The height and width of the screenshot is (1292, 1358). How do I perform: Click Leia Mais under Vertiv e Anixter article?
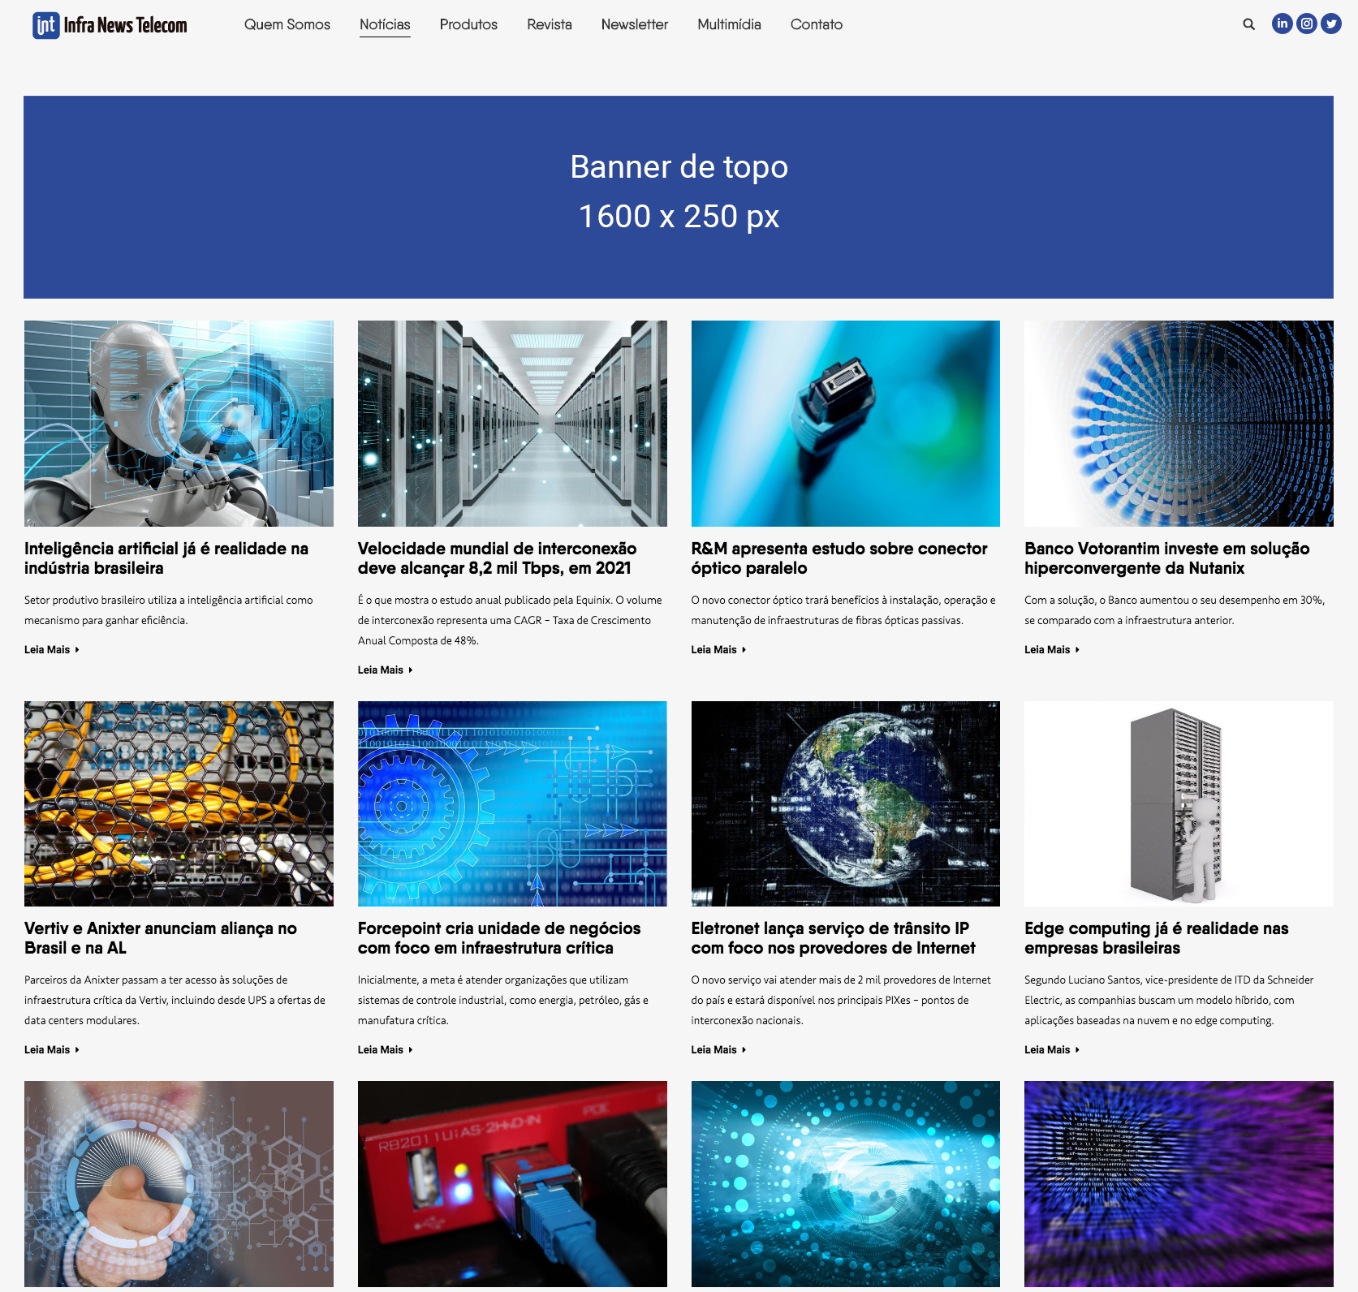(52, 1049)
